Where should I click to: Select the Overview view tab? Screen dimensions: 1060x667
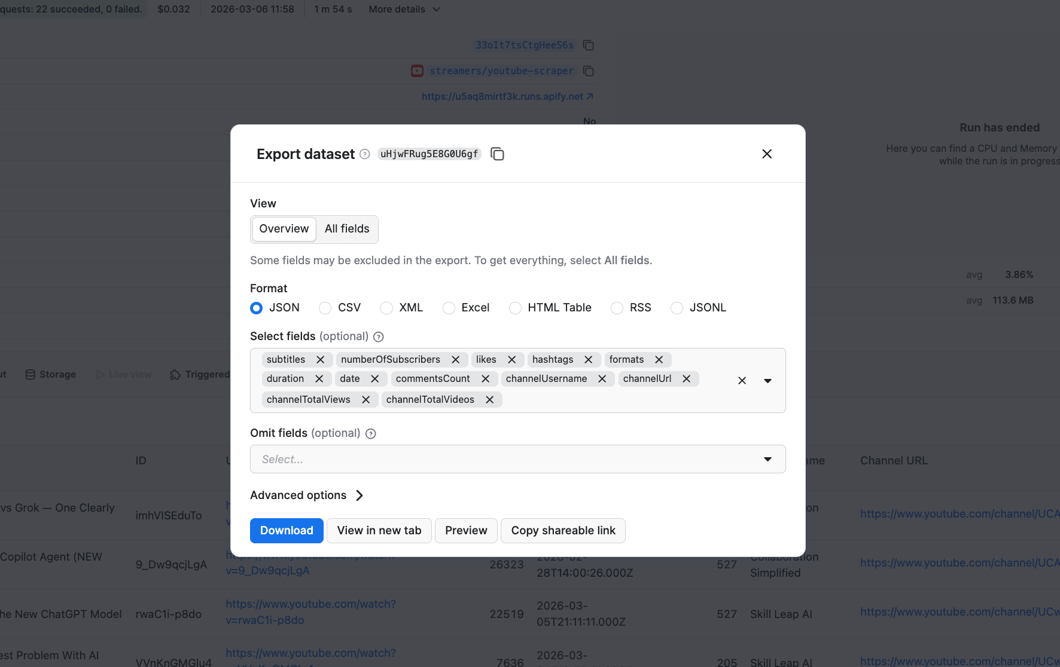pyautogui.click(x=284, y=229)
